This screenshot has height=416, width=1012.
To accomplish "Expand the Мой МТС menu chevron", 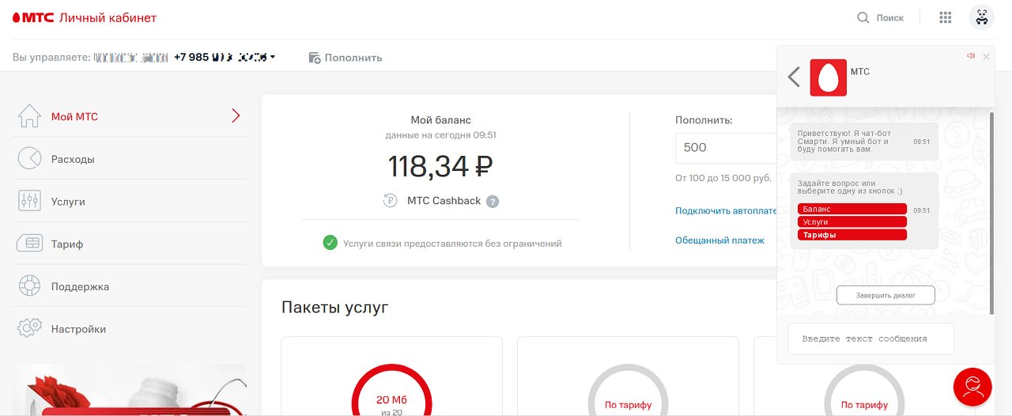I will [x=236, y=116].
